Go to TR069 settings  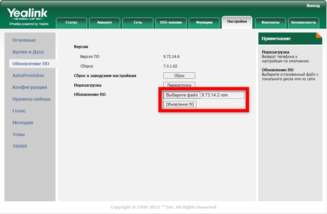coord(19,146)
